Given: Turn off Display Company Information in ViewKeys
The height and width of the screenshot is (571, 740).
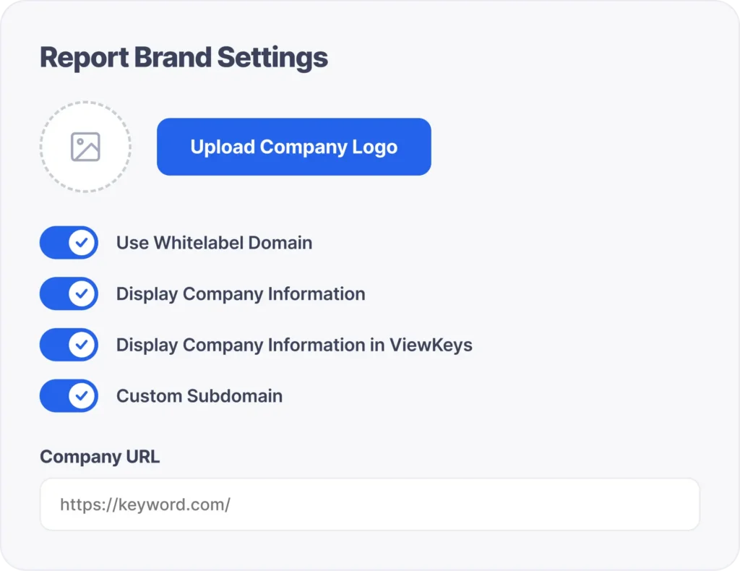Looking at the screenshot, I should tap(69, 345).
